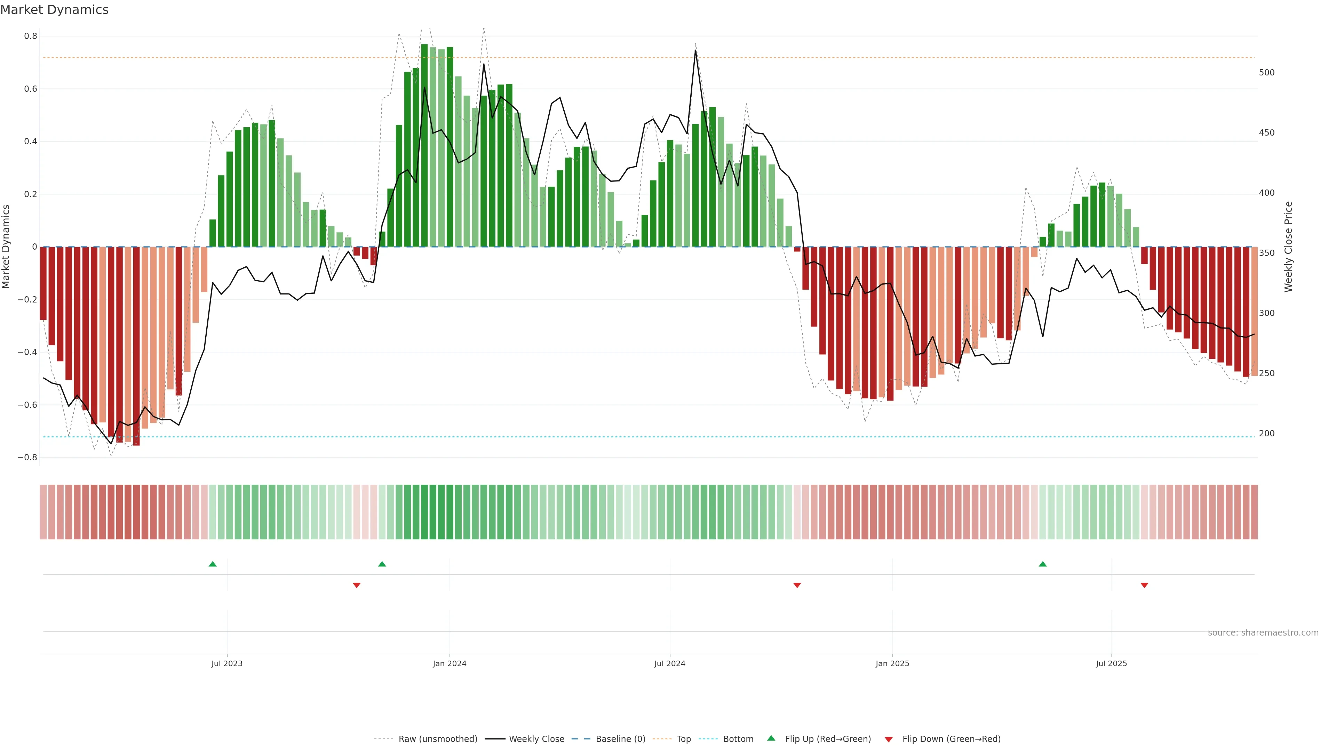The width and height of the screenshot is (1336, 751).
Task: Click the green flip-up triangle before Jul 2025
Action: point(1042,564)
